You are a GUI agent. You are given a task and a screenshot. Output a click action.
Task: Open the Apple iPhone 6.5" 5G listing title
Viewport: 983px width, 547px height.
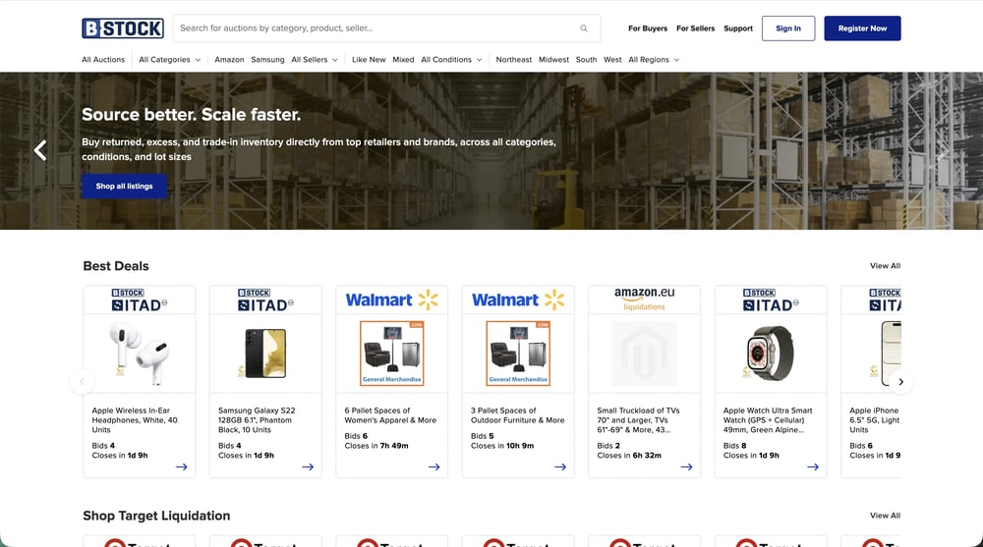pos(875,419)
